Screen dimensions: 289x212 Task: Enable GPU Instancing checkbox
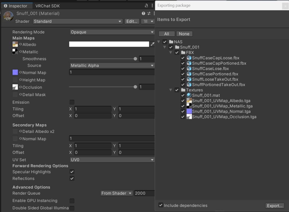tap(72, 201)
